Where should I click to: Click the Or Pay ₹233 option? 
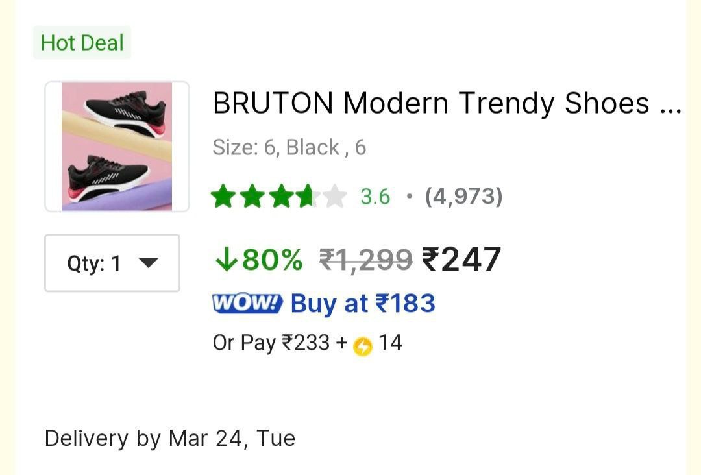pos(271,343)
